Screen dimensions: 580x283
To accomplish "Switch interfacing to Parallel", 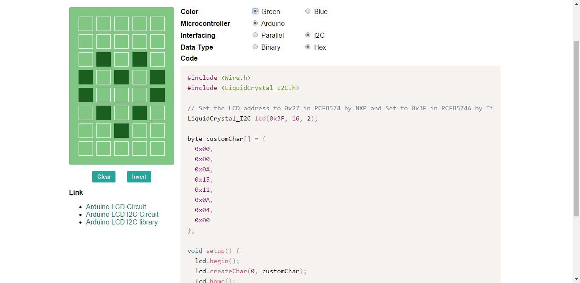I will click(x=255, y=35).
